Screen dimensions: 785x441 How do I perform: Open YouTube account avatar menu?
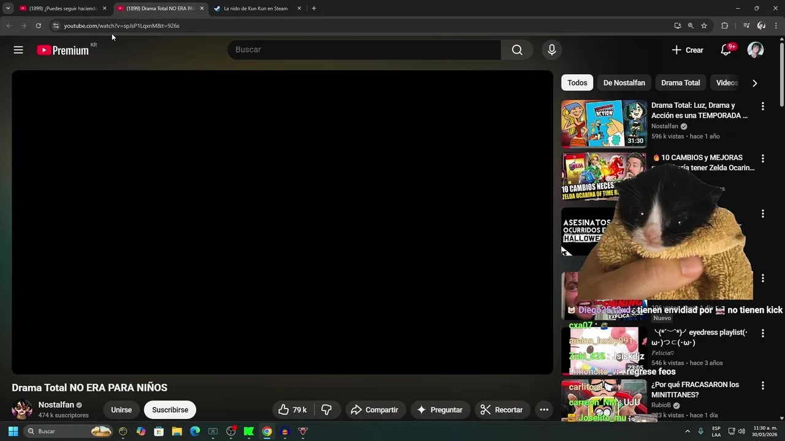(x=756, y=50)
